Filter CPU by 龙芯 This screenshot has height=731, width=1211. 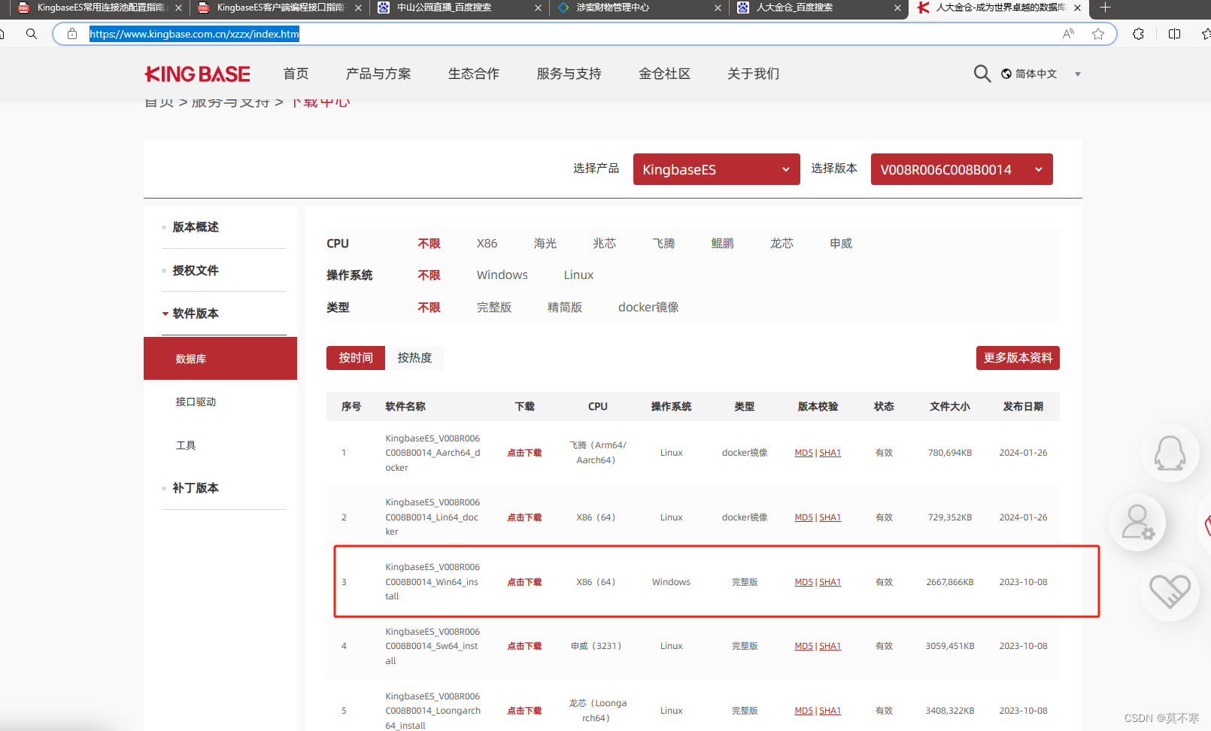pos(782,244)
